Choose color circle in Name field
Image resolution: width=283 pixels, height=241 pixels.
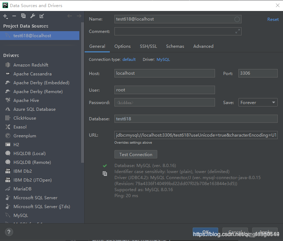237,19
